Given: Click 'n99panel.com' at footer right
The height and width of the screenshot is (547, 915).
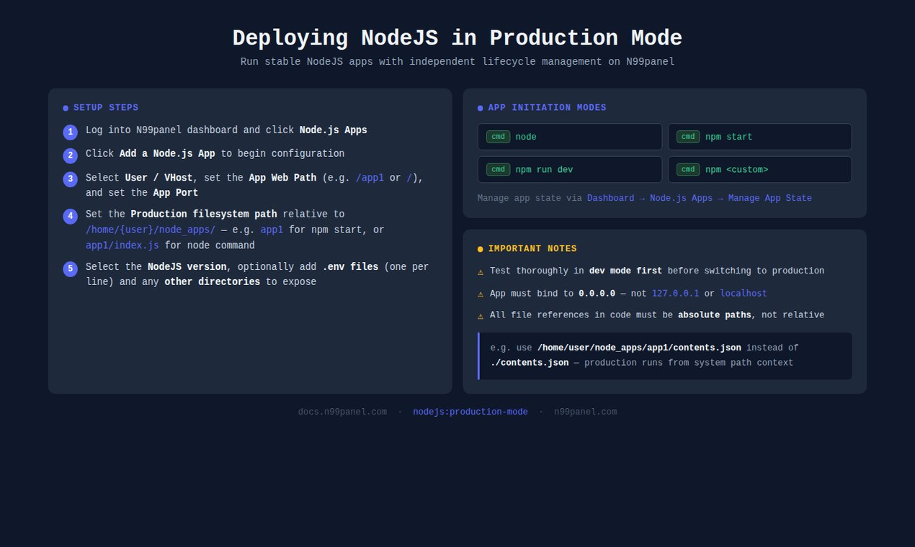Looking at the screenshot, I should pyautogui.click(x=585, y=412).
